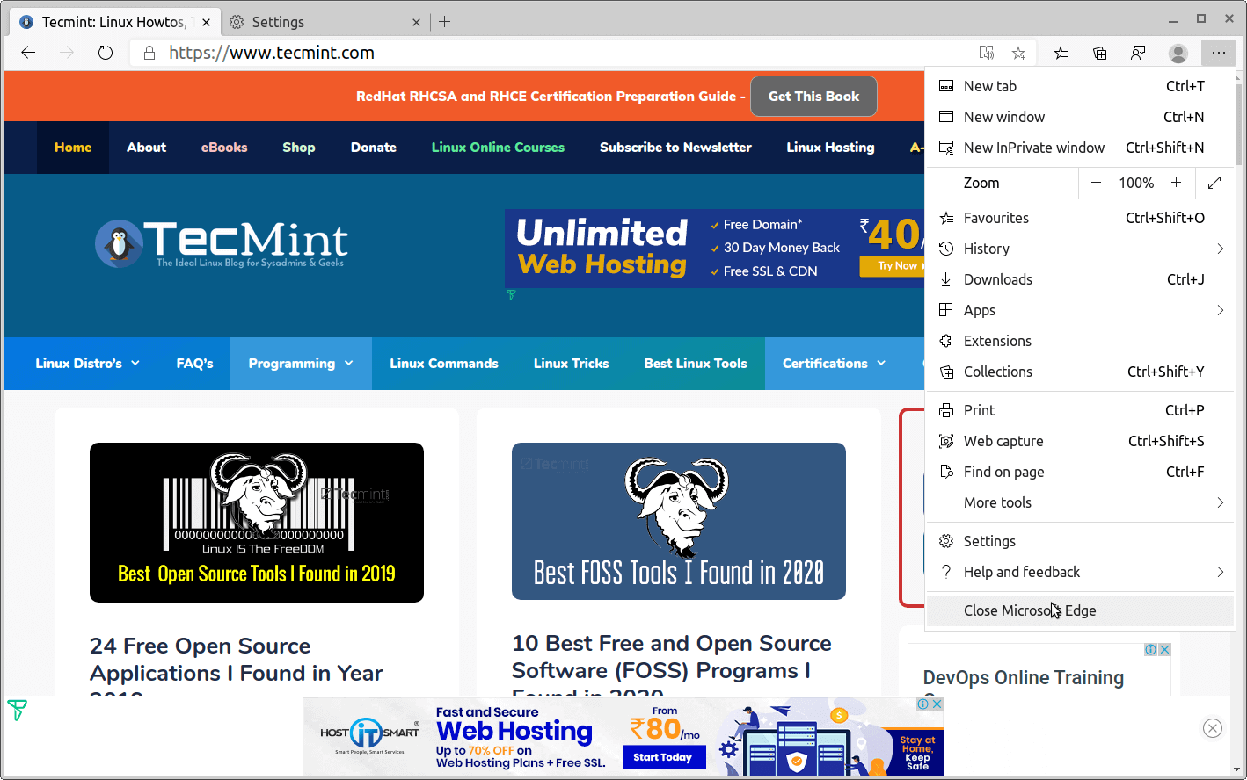Switch to the Settings tab

point(278,22)
